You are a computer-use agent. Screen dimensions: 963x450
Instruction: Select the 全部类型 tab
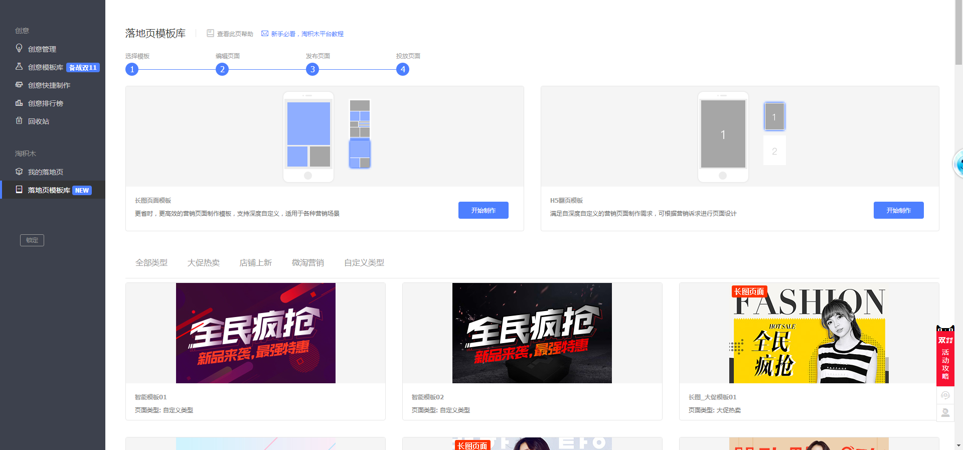point(151,263)
